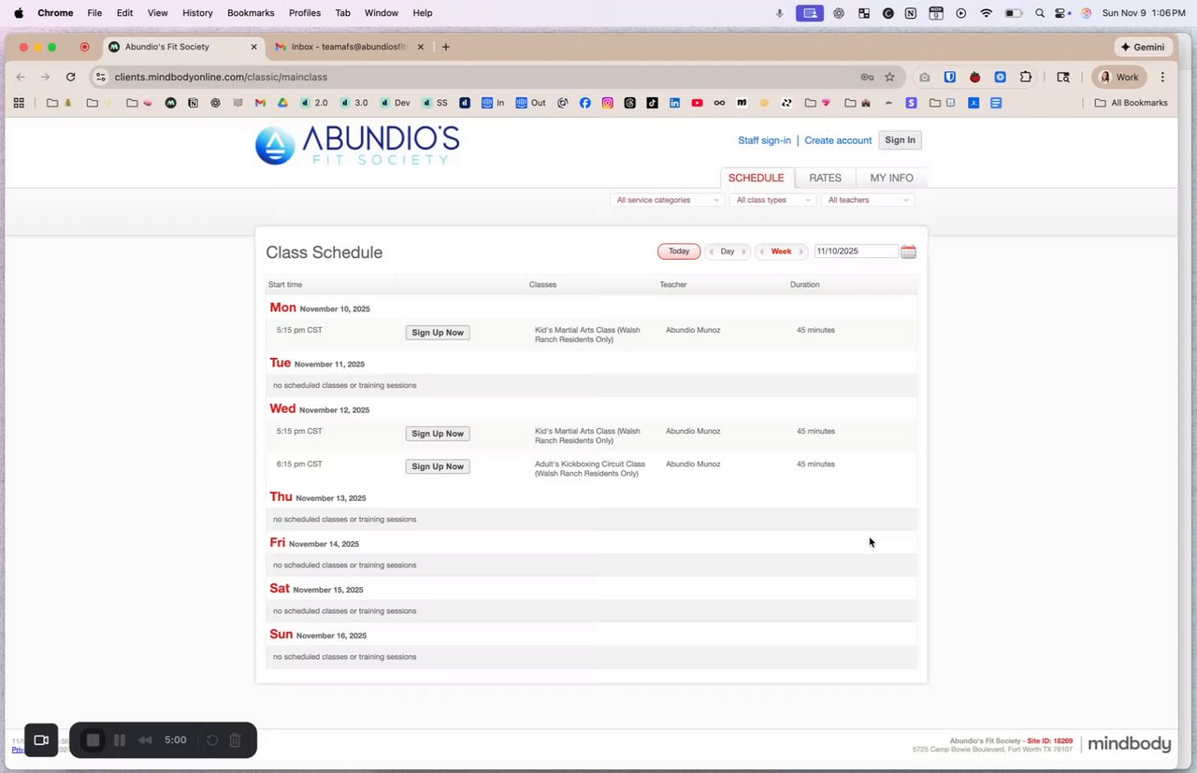
Task: Sign up for Monday 5:15 pm class
Action: 438,333
